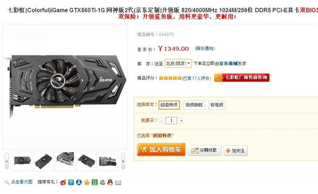
Task: Open the 北京(现货) delivery location dropdown
Action: click(x=178, y=64)
